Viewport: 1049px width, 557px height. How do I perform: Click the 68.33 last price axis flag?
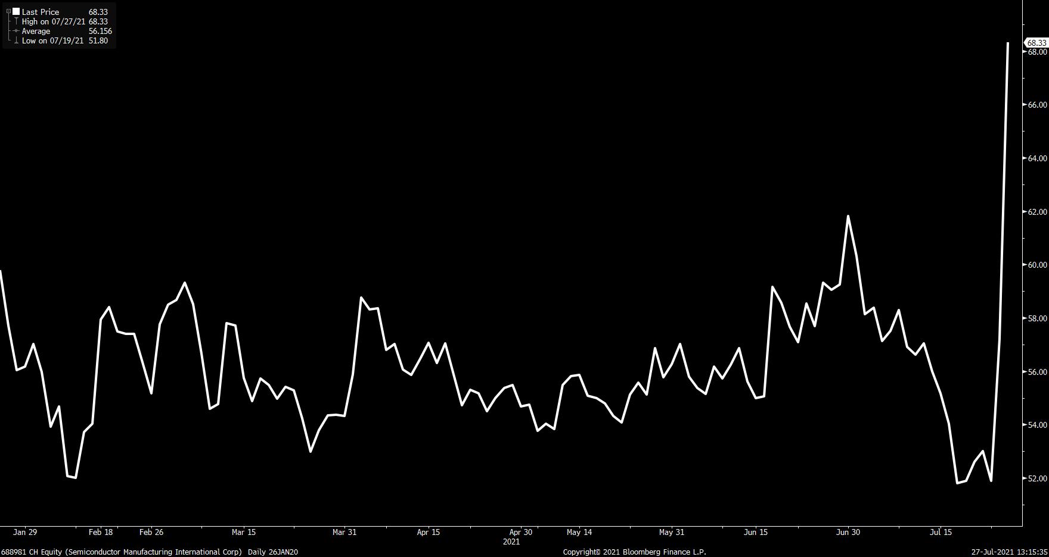1036,43
